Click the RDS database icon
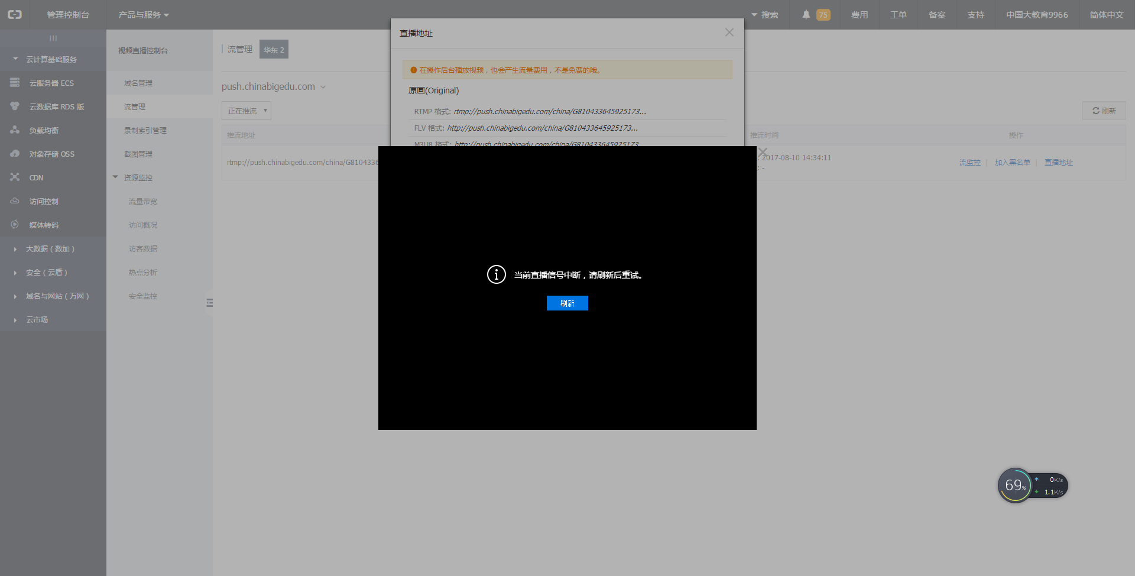 15,106
